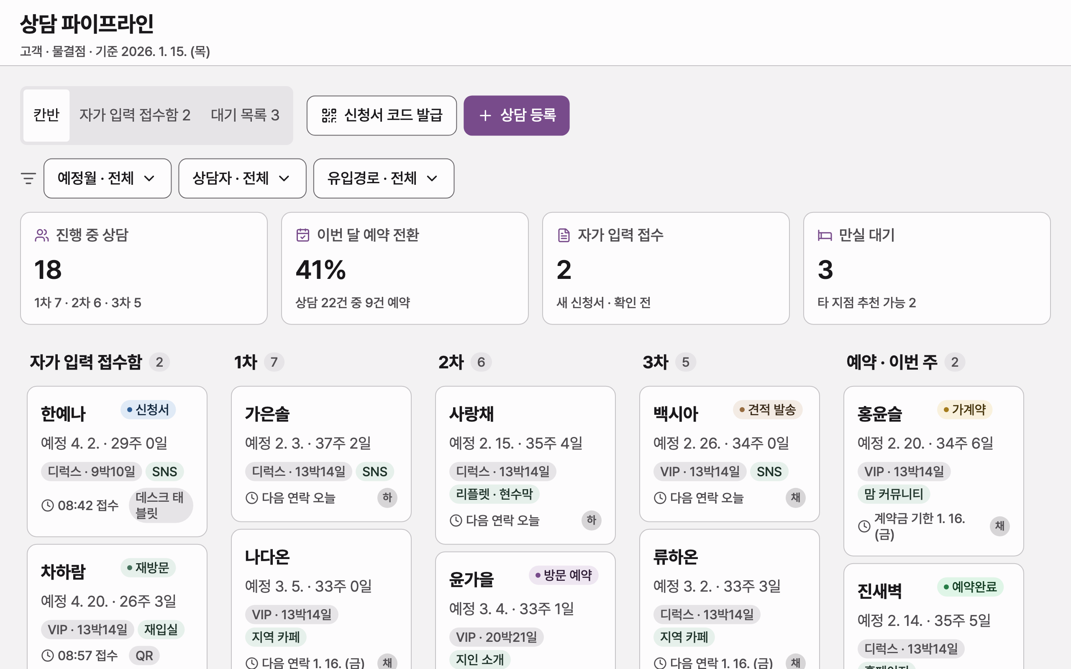The width and height of the screenshot is (1071, 669).
Task: Click the 데스크 태블릿 tag on 한예나
Action: pos(161,505)
